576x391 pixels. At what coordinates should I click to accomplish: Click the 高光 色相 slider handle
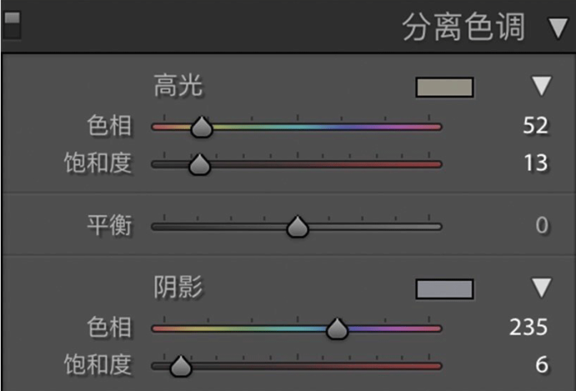pos(202,127)
